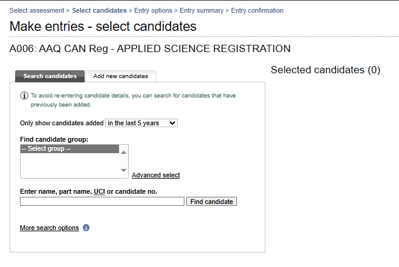Expand More search options
The image size is (399, 267).
pos(50,228)
